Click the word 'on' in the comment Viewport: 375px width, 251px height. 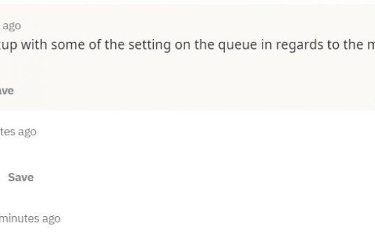(x=182, y=45)
